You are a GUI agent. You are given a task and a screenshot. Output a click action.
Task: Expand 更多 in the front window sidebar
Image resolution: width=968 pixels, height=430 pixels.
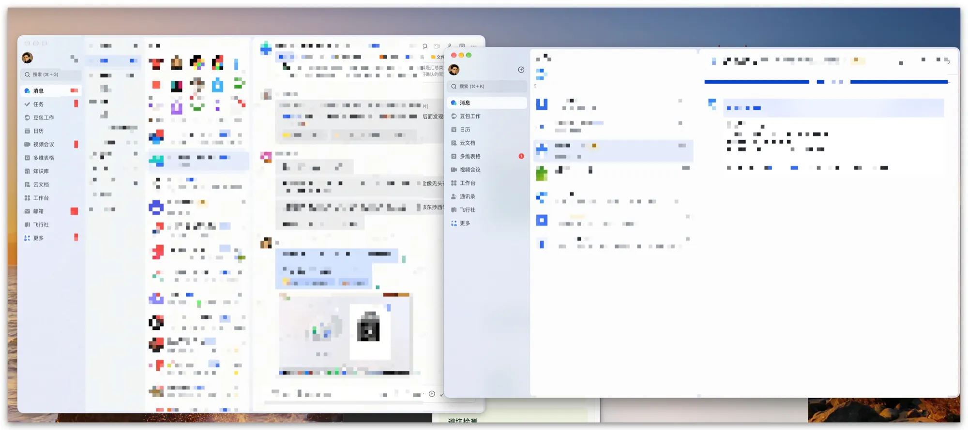tap(487, 223)
